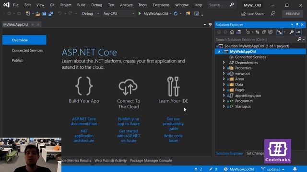The width and height of the screenshot is (307, 172).
Task: Expand the Pages folder
Action: pyautogui.click(x=224, y=90)
